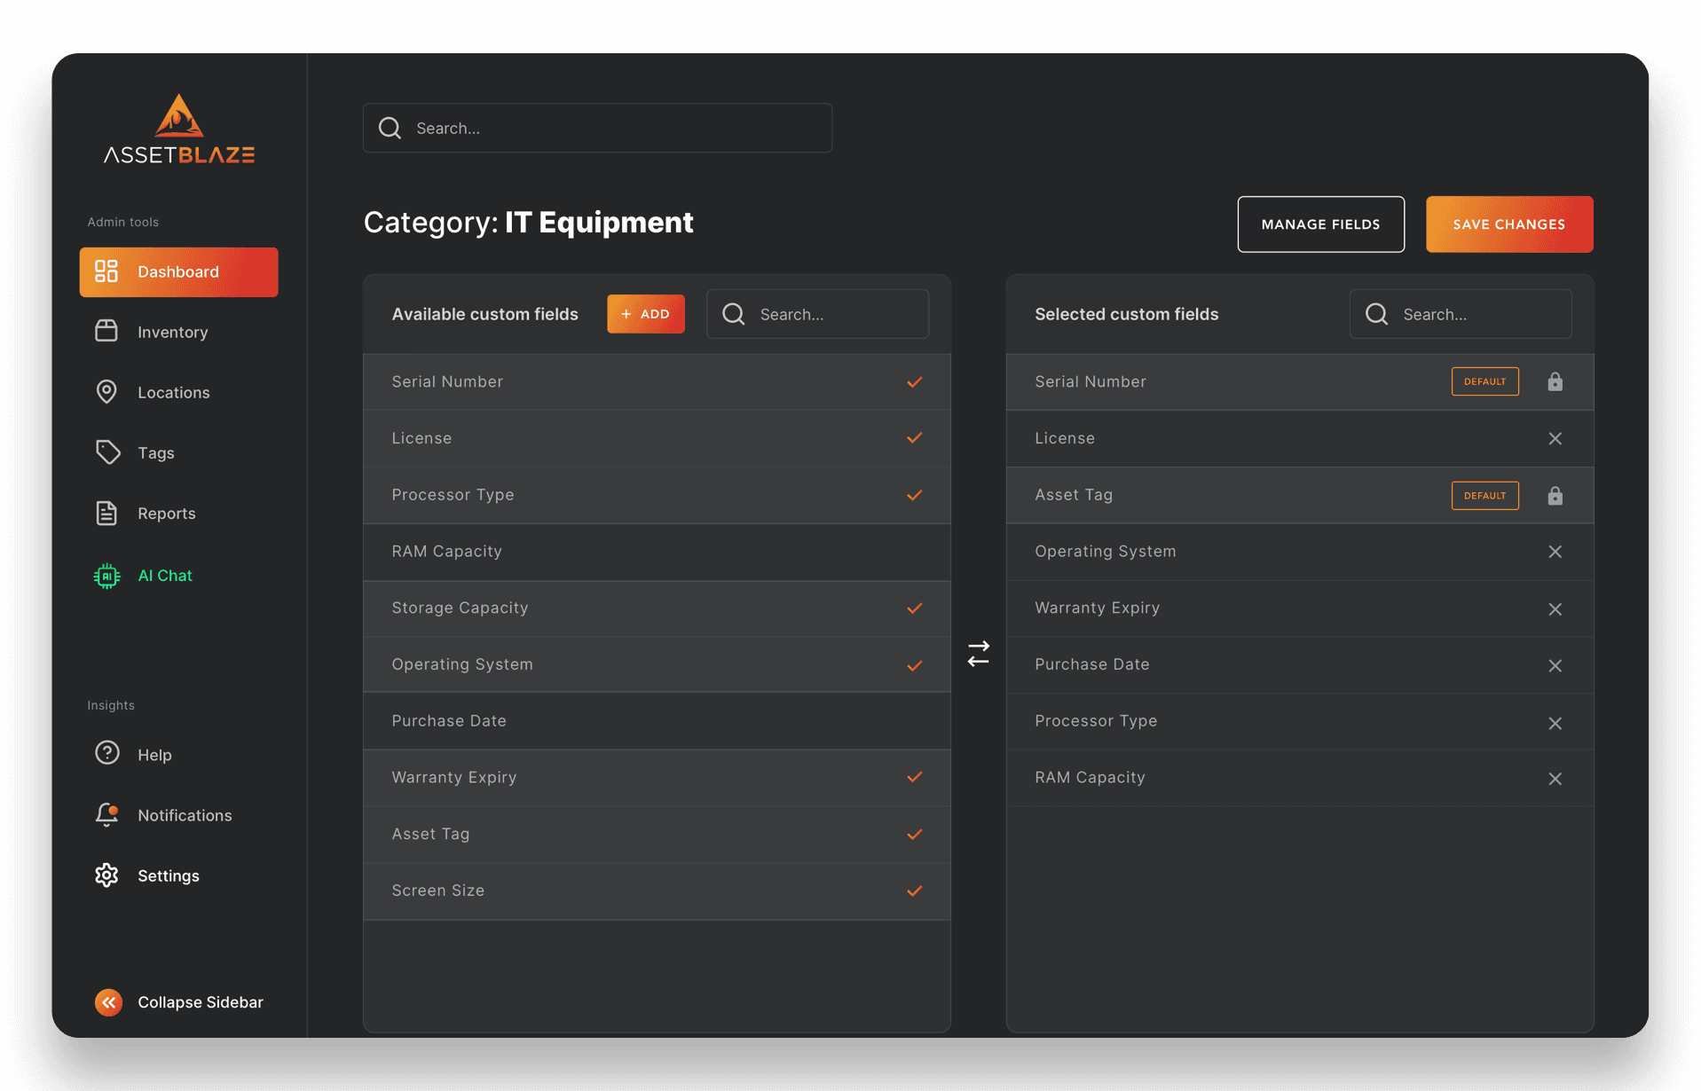Click the Inventory box icon

(106, 331)
